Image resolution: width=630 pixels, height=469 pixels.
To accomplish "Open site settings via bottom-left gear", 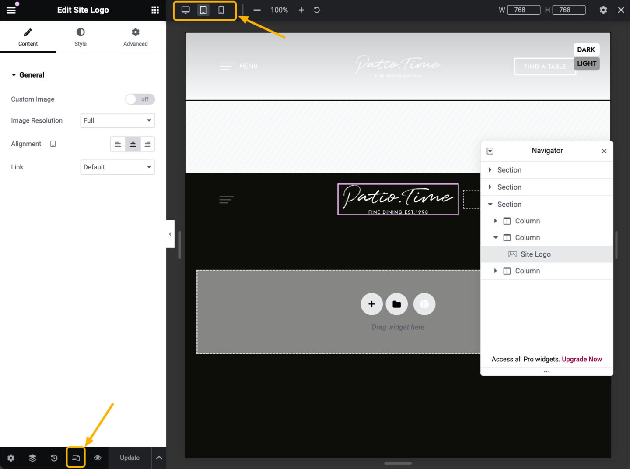I will click(x=10, y=458).
